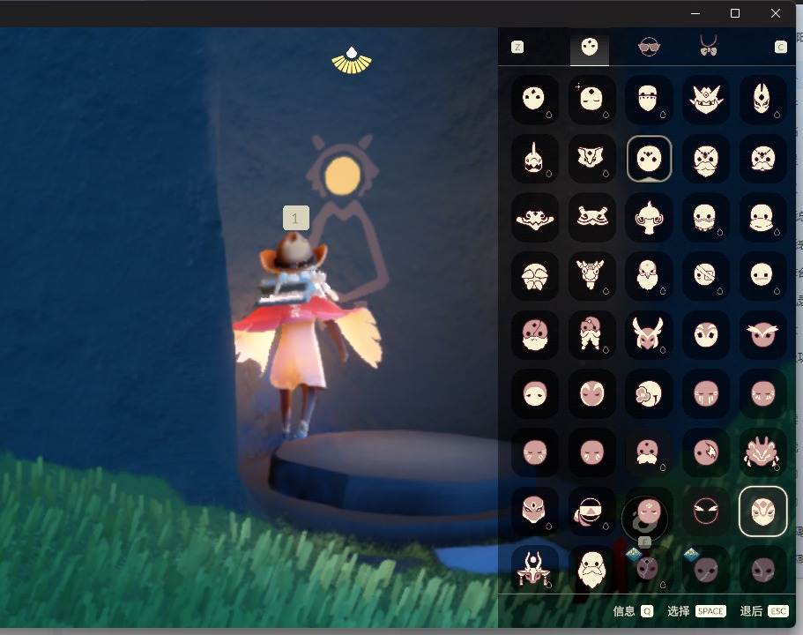The width and height of the screenshot is (803, 635).
Task: Choose the long white-bearded mask in bottom row
Action: (x=592, y=569)
